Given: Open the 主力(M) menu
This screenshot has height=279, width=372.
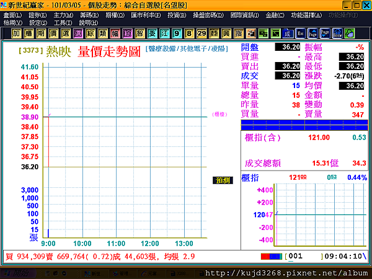Looking at the screenshot, I should (63, 15).
